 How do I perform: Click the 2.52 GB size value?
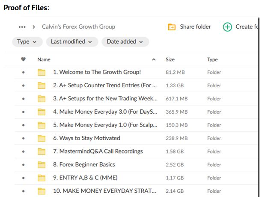click(x=175, y=165)
